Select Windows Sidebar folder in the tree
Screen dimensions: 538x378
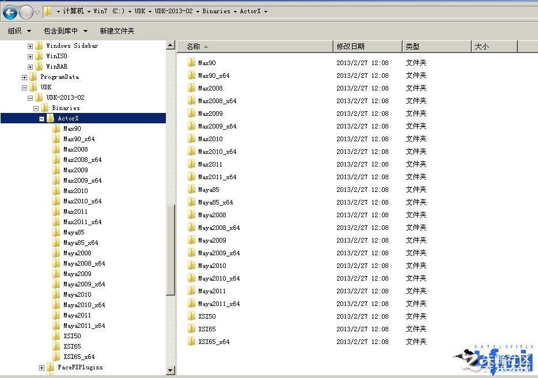tap(72, 46)
